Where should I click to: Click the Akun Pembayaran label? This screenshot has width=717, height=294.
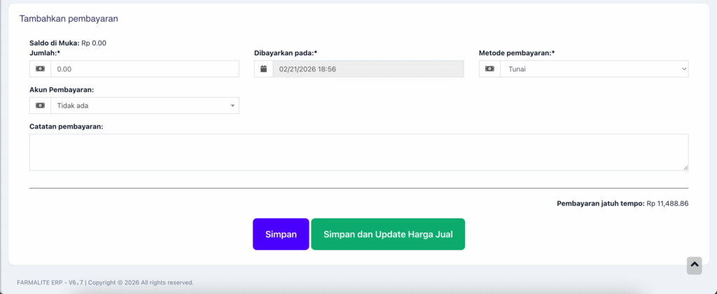(62, 90)
